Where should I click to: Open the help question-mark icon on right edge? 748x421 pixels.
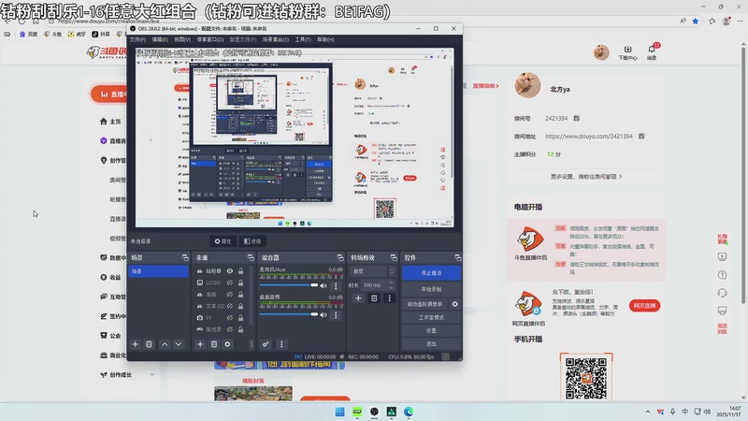[722, 275]
